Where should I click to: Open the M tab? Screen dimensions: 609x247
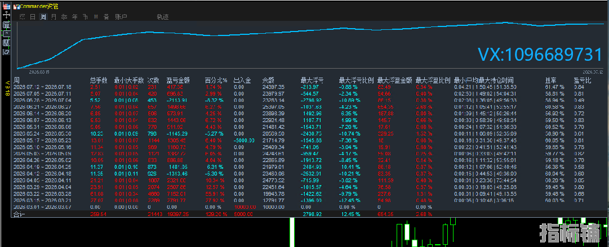(96, 17)
